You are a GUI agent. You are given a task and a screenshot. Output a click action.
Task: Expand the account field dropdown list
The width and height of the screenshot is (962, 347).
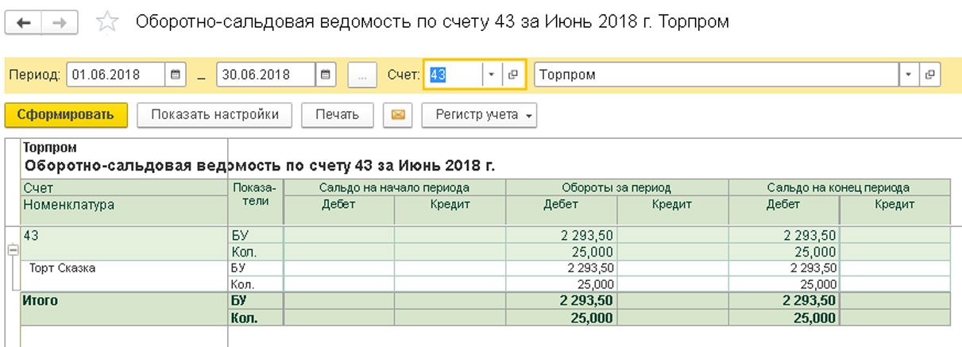(x=492, y=75)
